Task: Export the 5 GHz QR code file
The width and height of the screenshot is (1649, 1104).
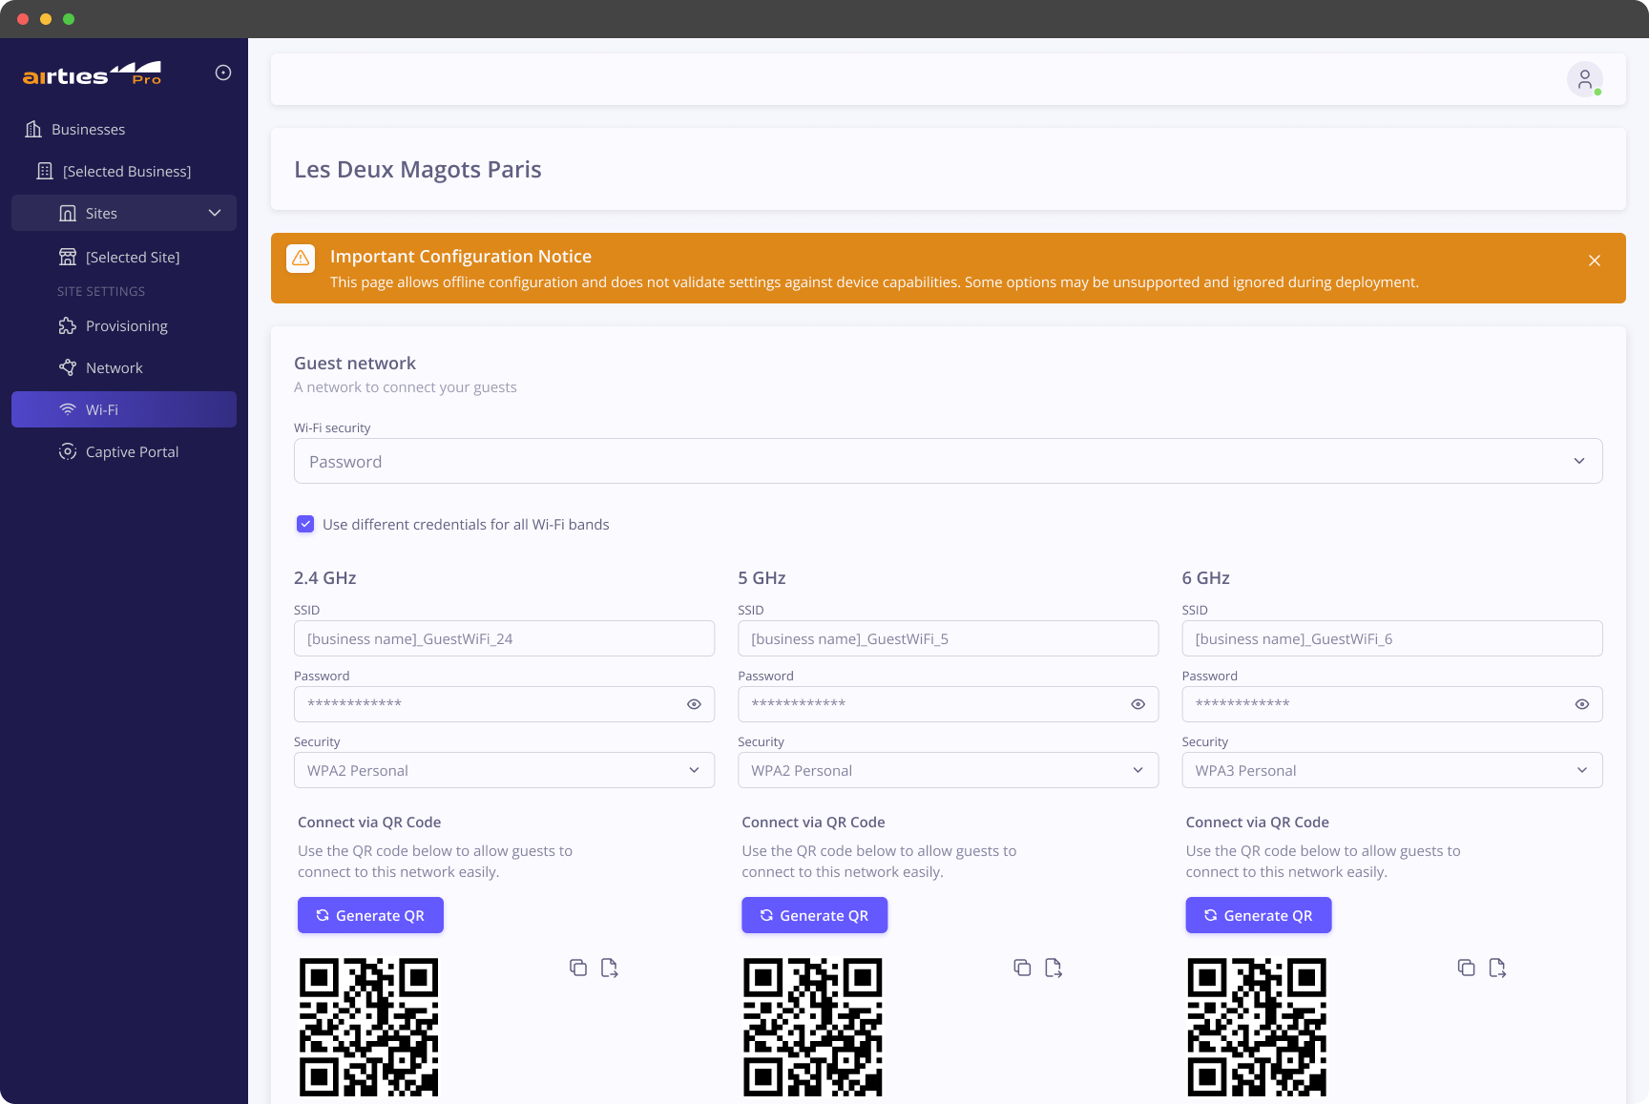Action: (1054, 968)
